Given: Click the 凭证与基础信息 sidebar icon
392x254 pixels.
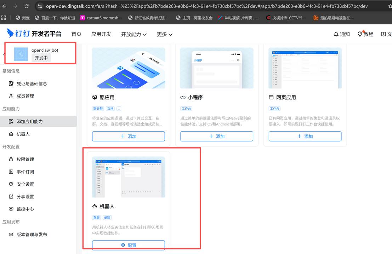Looking at the screenshot, I should pyautogui.click(x=11, y=83).
